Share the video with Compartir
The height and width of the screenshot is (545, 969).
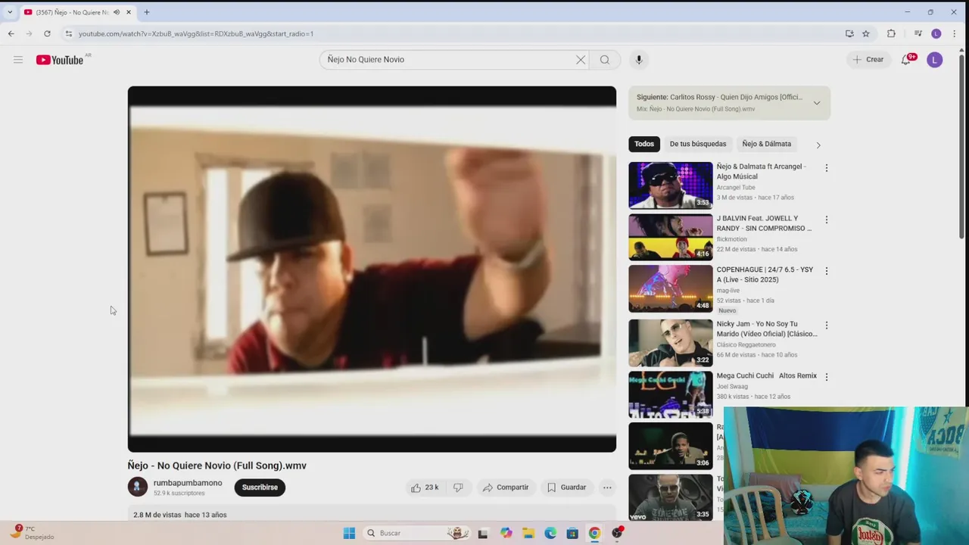pyautogui.click(x=506, y=487)
